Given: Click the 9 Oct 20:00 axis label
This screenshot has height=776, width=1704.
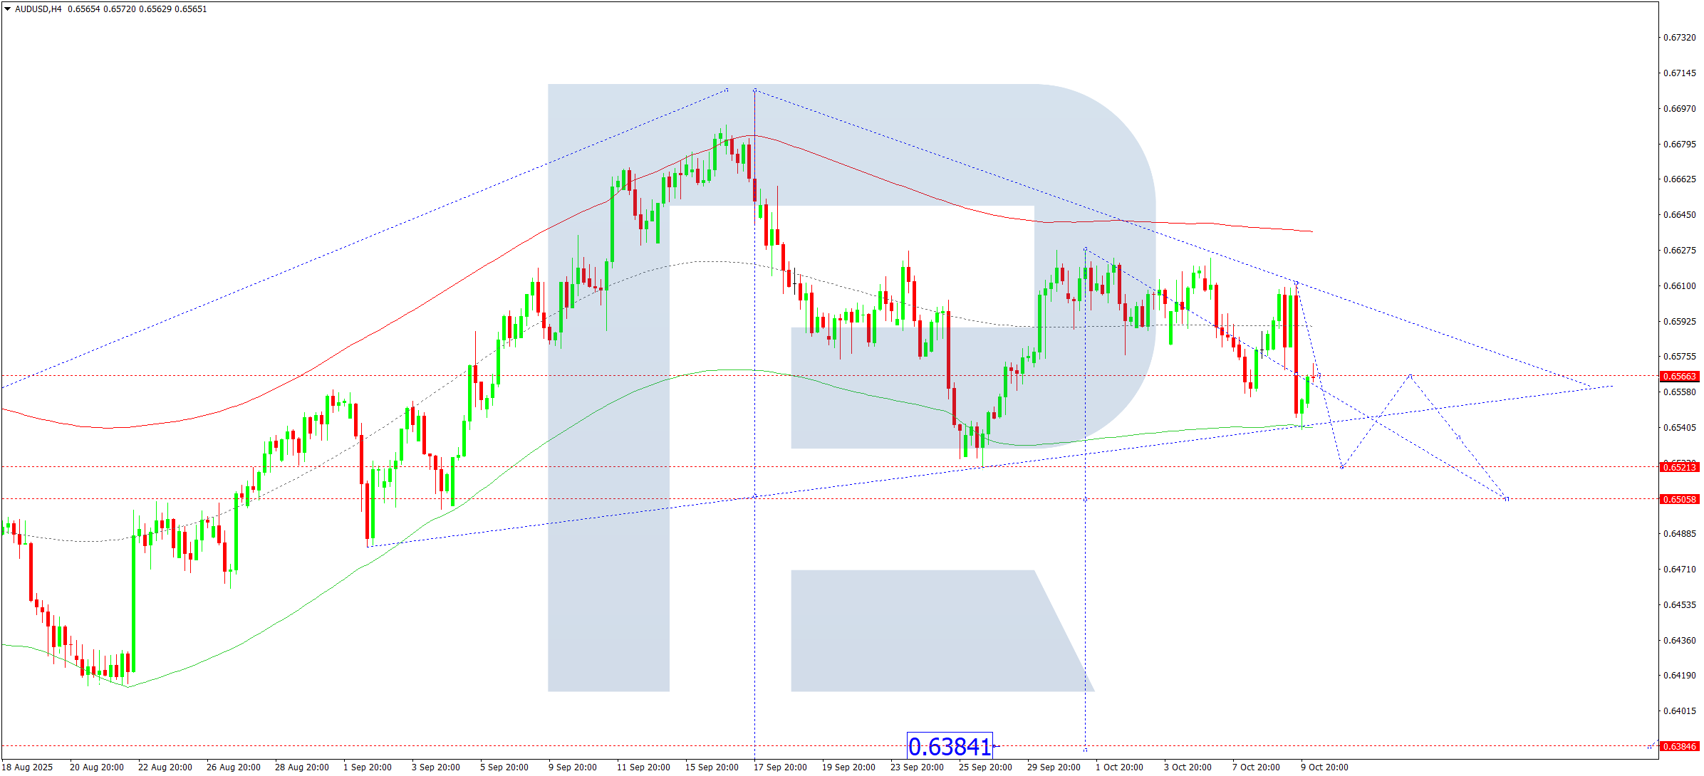Looking at the screenshot, I should click(x=1323, y=767).
